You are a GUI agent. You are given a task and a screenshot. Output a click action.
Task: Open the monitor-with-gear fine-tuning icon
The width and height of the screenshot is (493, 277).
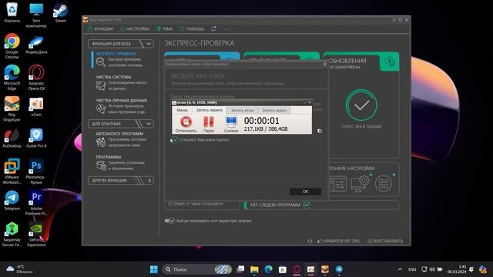360,184
